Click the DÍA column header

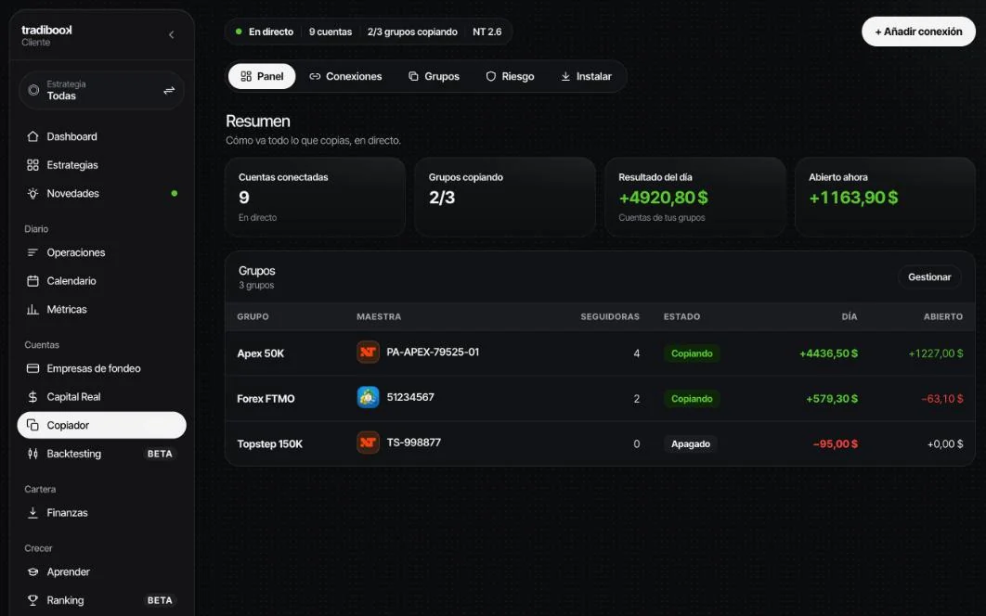click(x=850, y=316)
